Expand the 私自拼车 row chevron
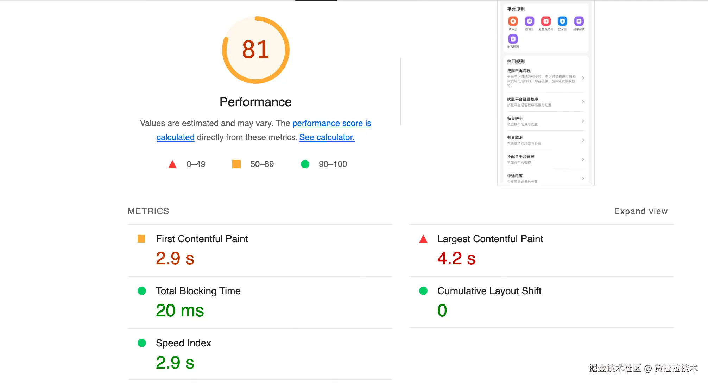This screenshot has width=708, height=383. (583, 121)
